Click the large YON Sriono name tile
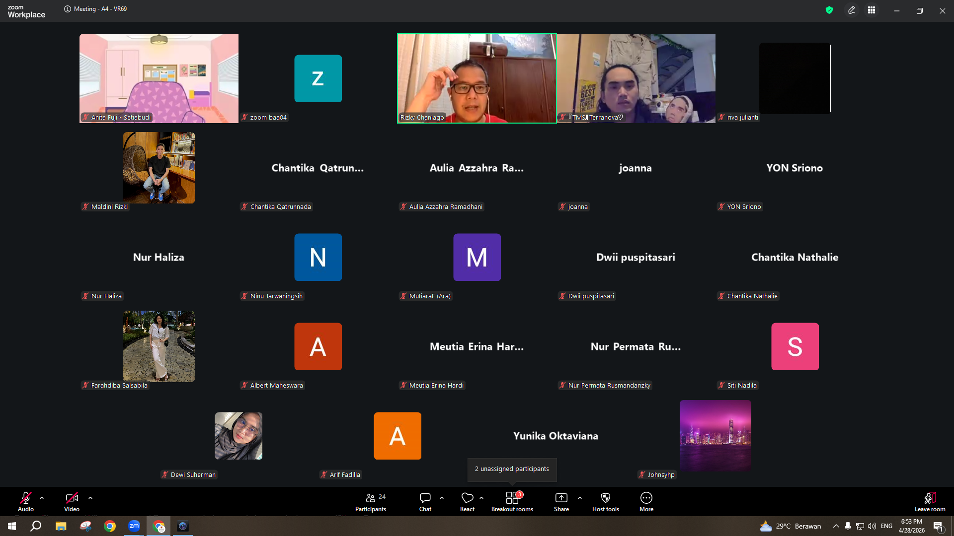The image size is (954, 536). (795, 168)
